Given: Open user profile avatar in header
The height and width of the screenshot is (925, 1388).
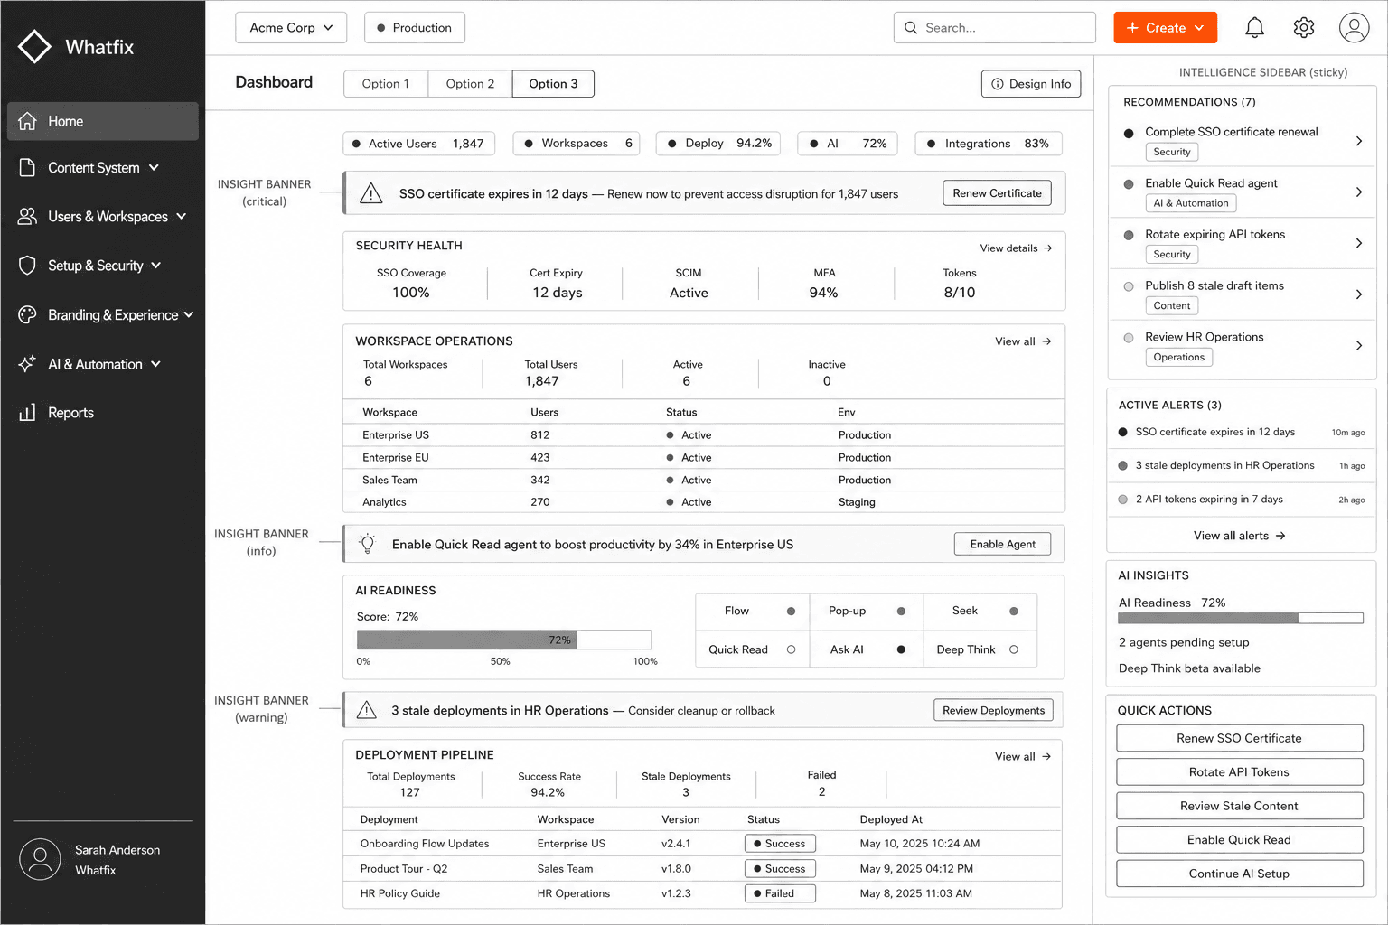Looking at the screenshot, I should click(x=1354, y=28).
